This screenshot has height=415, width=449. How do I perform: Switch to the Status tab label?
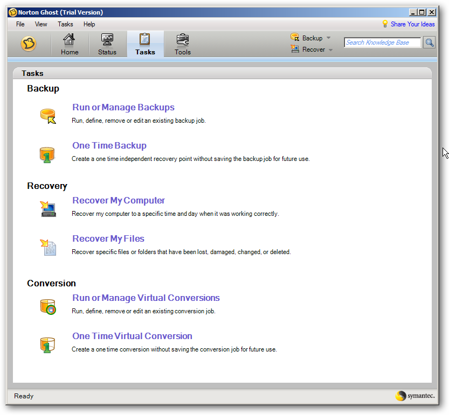[107, 52]
